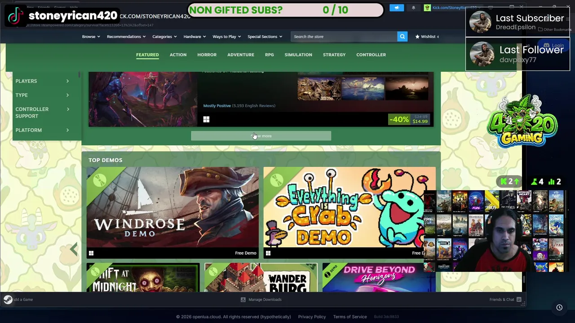The image size is (575, 323).
Task: Click the $14.99 price
Action: pos(420,122)
